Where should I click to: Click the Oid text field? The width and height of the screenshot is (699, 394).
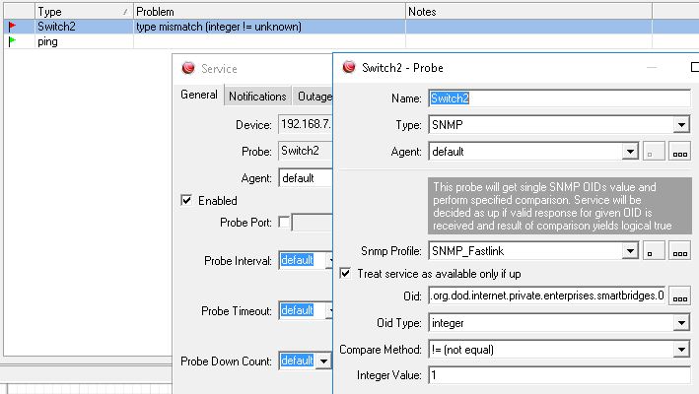547,296
